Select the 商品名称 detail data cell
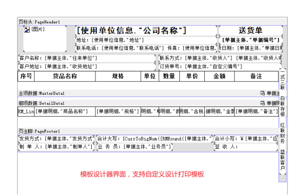The height and width of the screenshot is (195, 294). pyautogui.click(x=65, y=111)
